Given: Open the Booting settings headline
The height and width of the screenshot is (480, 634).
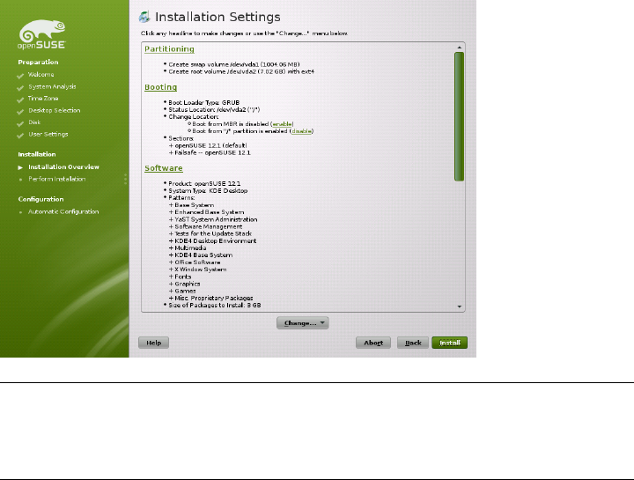Looking at the screenshot, I should point(161,87).
